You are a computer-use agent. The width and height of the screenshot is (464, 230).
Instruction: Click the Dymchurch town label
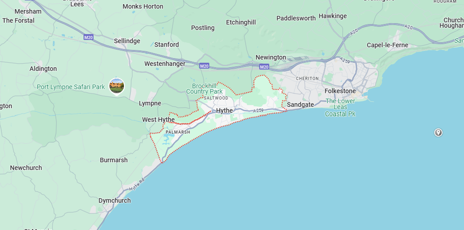[114, 200]
